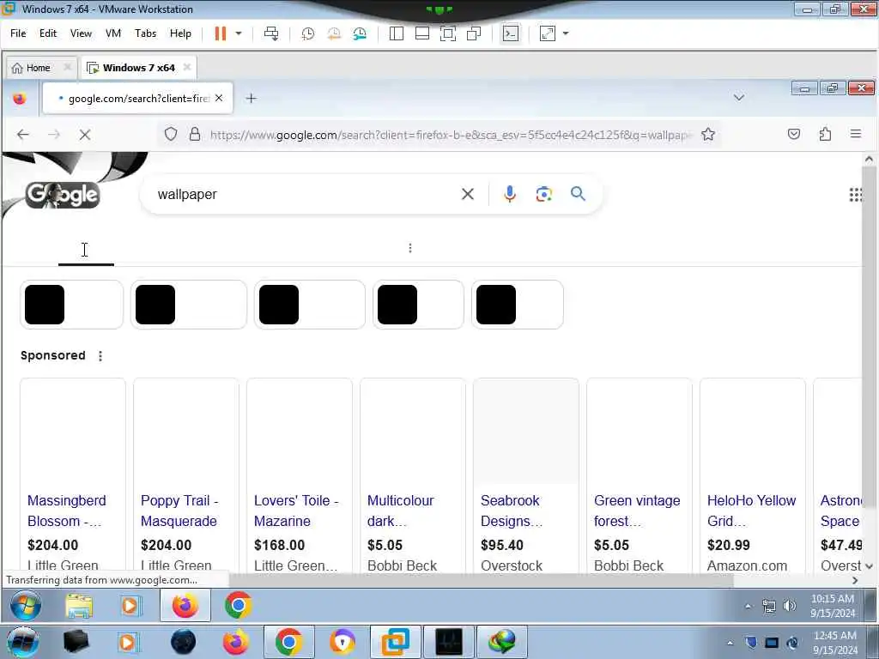Take a snapshot of this VM
The width and height of the screenshot is (879, 659).
coord(308,33)
